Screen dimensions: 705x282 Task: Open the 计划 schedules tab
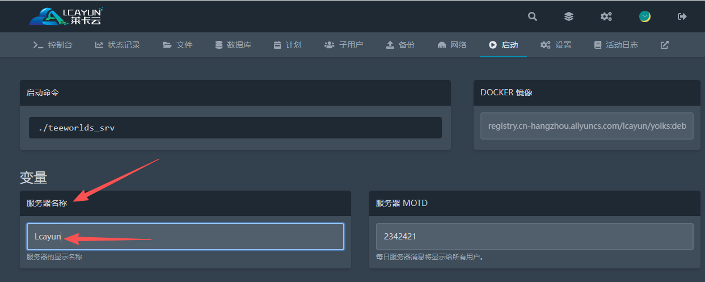288,45
